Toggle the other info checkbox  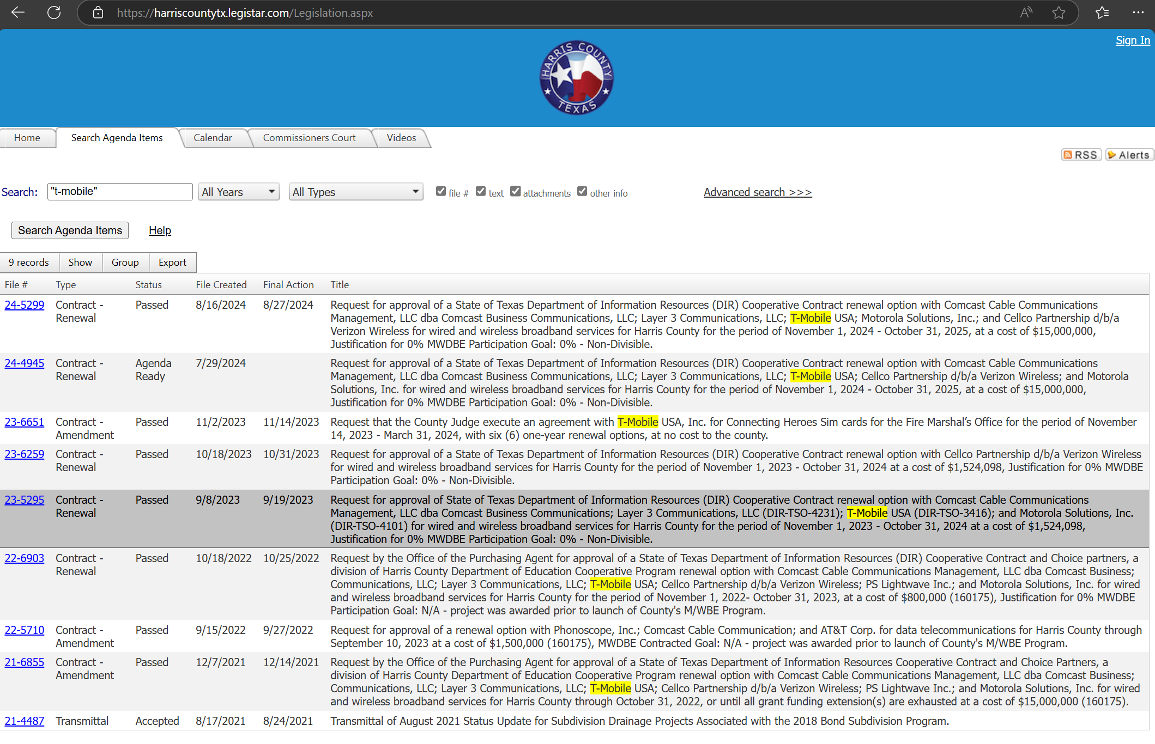tap(582, 191)
